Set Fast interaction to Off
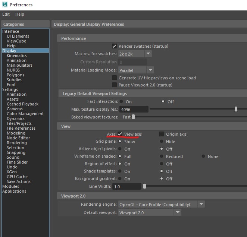The height and width of the screenshot is (237, 247). point(163,101)
